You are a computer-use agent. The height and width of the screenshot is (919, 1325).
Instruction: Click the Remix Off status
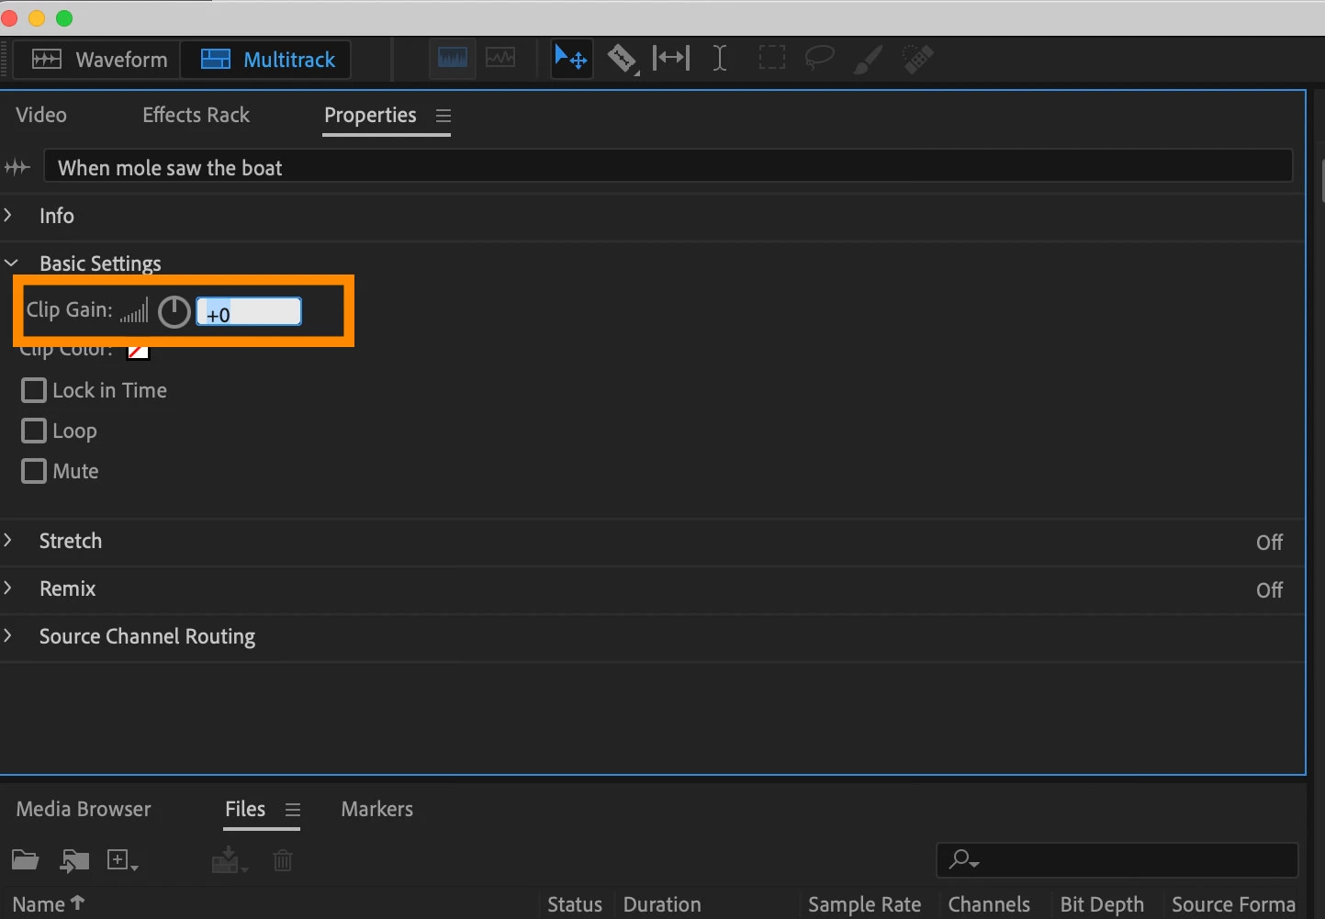point(1269,590)
